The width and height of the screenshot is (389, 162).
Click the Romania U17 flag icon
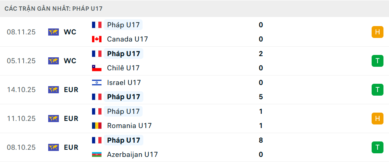coord(96,126)
